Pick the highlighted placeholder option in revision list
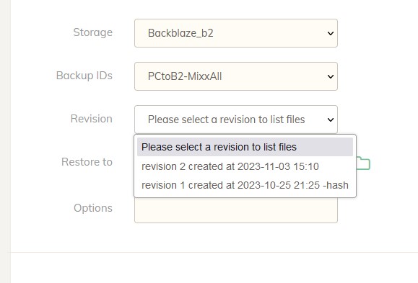 [245, 147]
